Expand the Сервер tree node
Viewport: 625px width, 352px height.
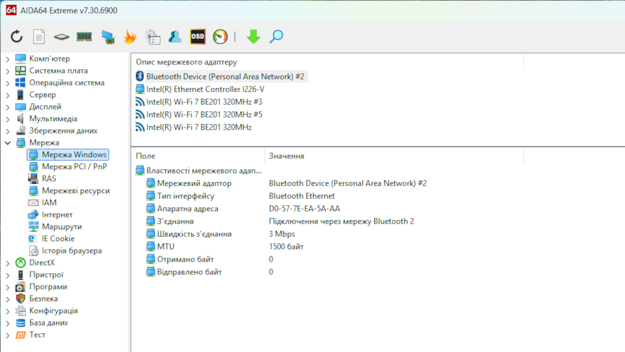pos(7,95)
